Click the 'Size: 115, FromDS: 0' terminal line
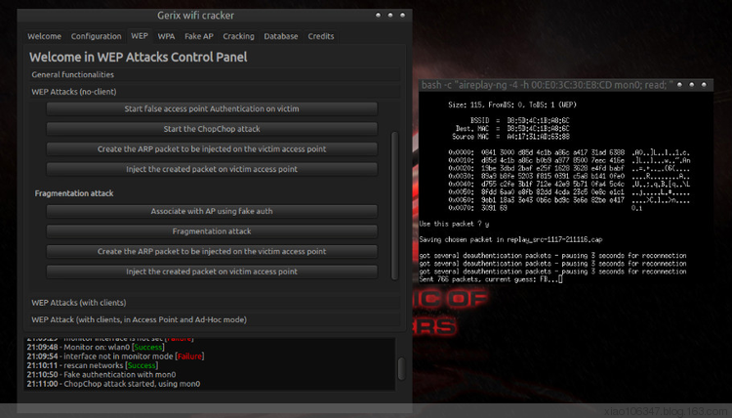The width and height of the screenshot is (732, 418). coord(512,104)
